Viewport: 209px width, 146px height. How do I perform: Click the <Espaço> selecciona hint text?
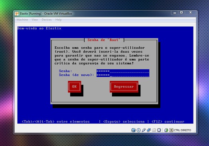coord(124,121)
